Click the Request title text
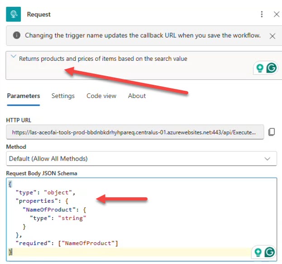 (x=38, y=15)
